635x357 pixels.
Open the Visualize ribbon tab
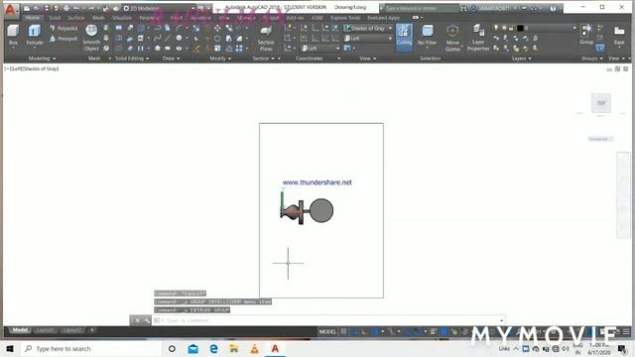pos(121,18)
